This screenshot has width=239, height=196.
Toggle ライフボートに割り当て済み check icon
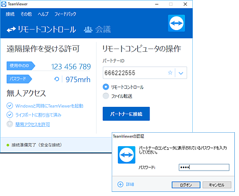click(x=10, y=115)
